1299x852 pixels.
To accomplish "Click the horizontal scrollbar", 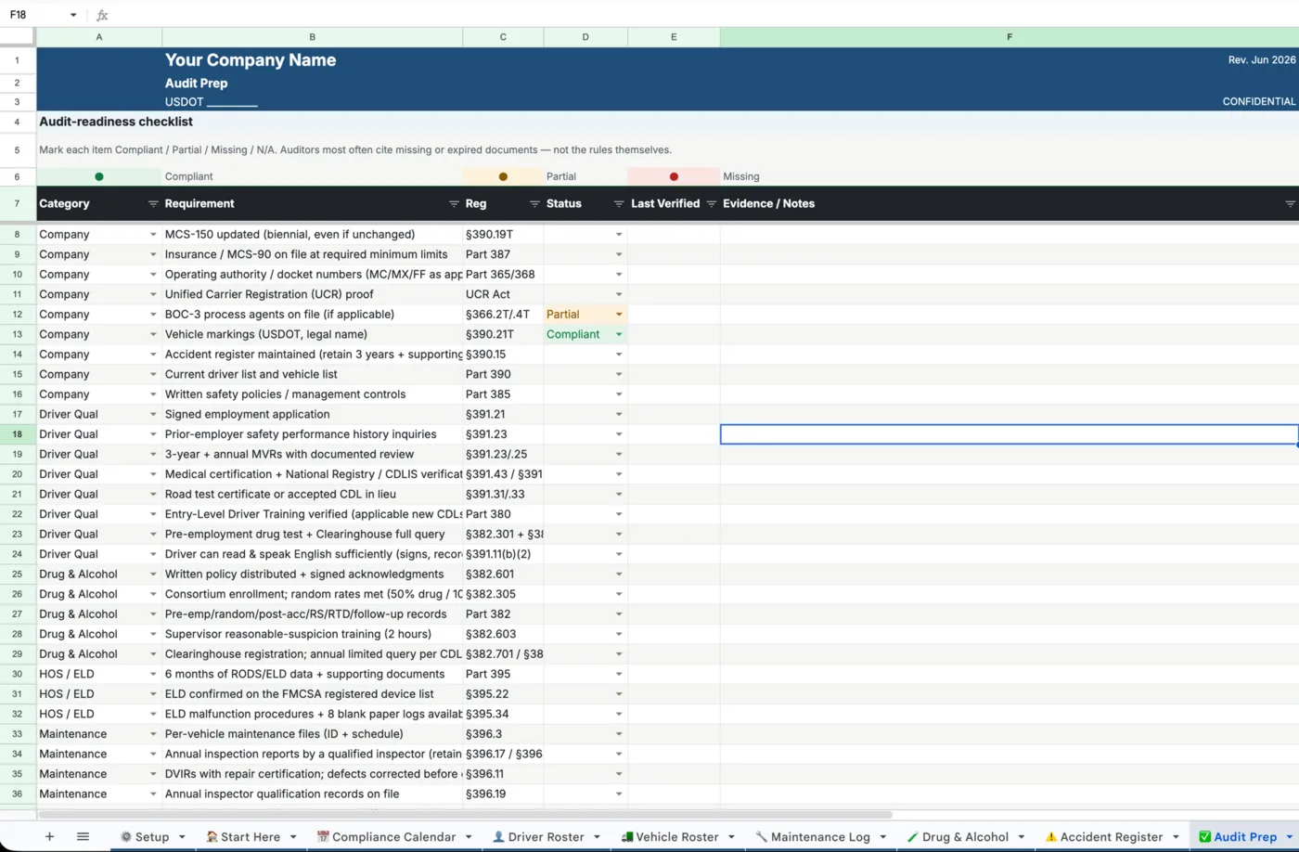I will click(x=465, y=815).
